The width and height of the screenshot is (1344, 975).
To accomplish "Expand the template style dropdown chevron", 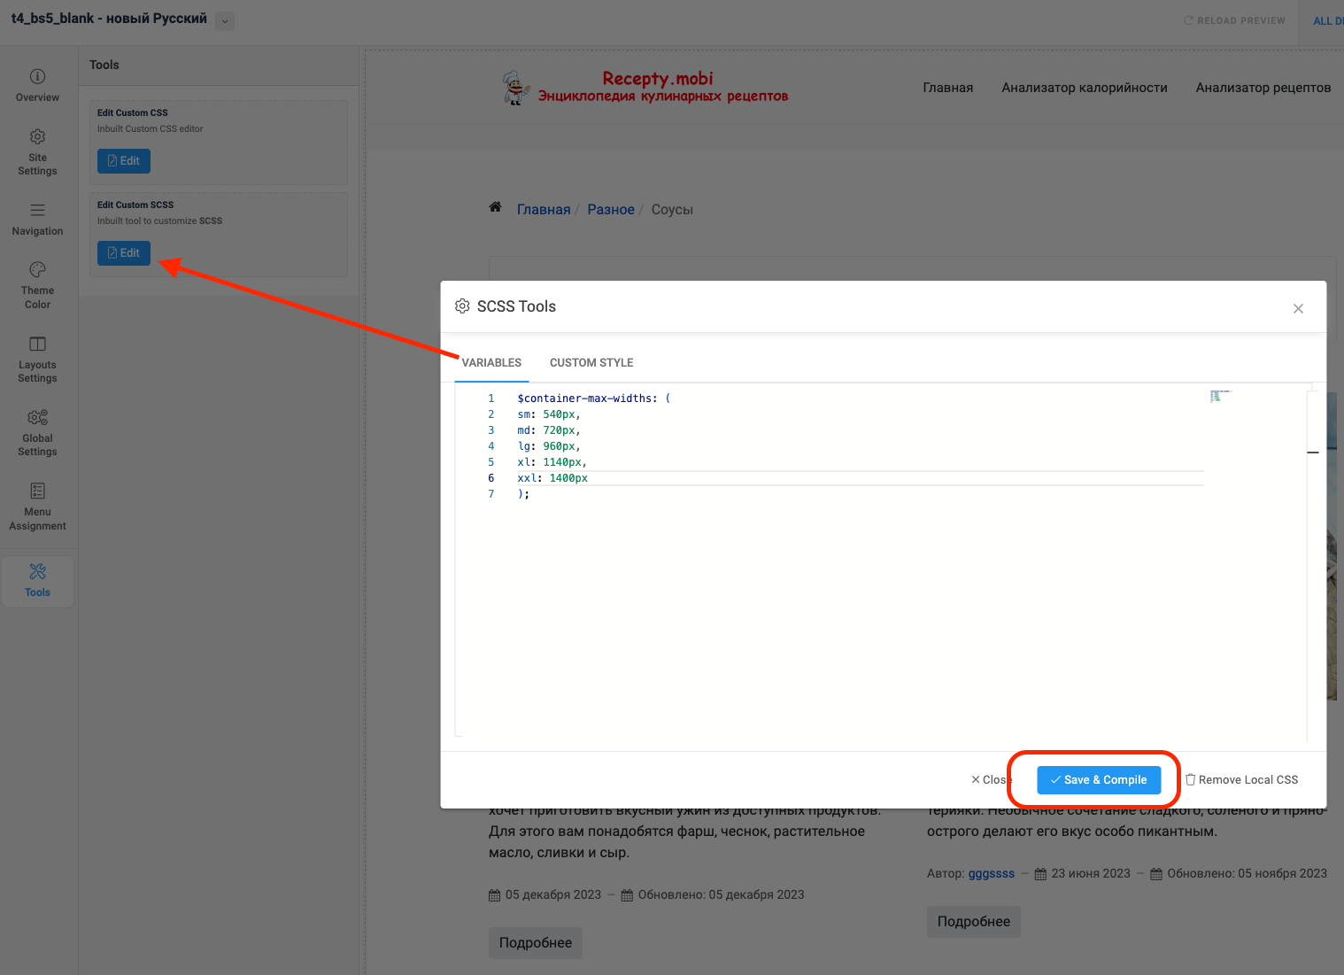I will click(x=225, y=21).
